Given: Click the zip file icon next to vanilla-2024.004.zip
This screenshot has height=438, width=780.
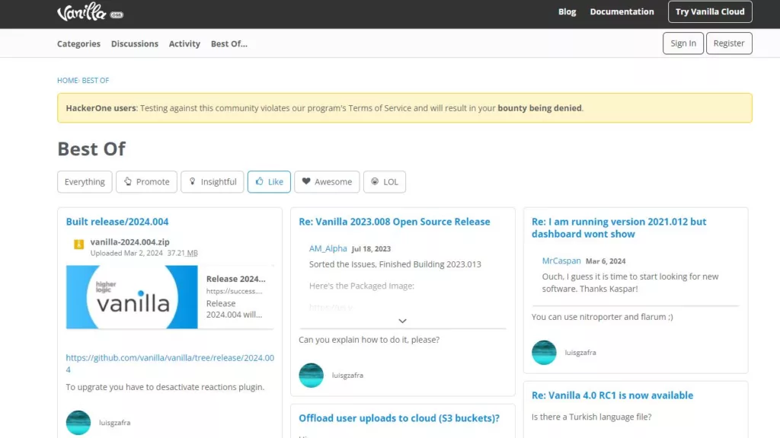Looking at the screenshot, I should pos(78,244).
